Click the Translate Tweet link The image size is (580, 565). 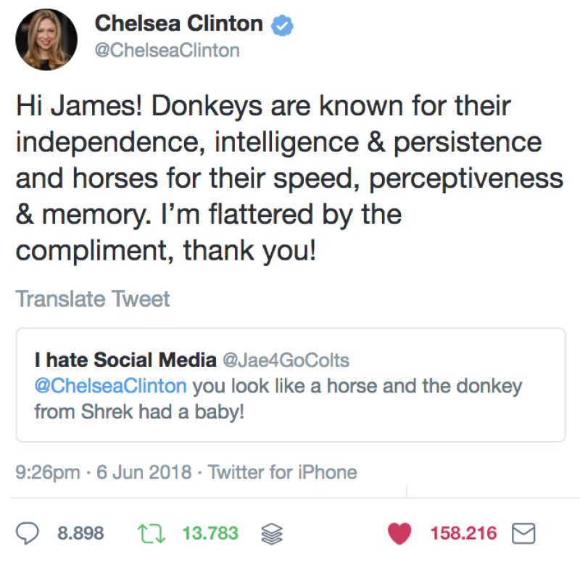(92, 298)
